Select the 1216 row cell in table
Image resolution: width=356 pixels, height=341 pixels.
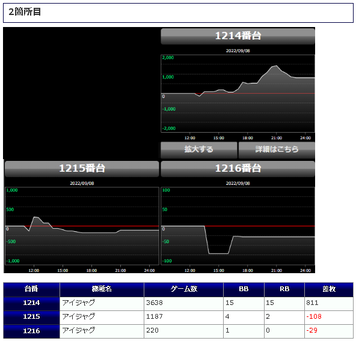pyautogui.click(x=31, y=331)
